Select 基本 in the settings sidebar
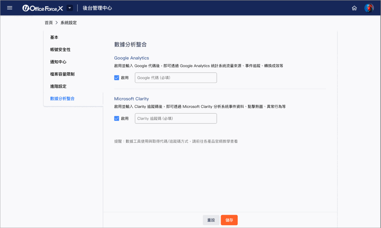This screenshot has width=381, height=228. tap(54, 37)
